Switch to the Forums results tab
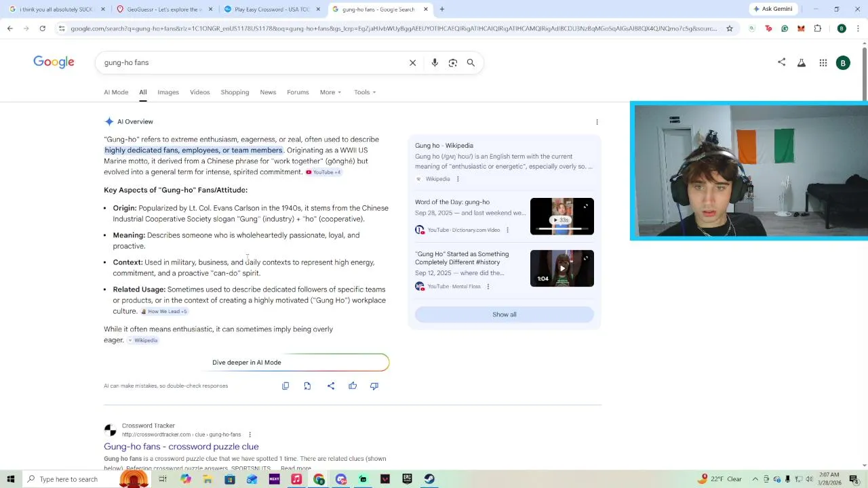The image size is (868, 488). point(298,92)
